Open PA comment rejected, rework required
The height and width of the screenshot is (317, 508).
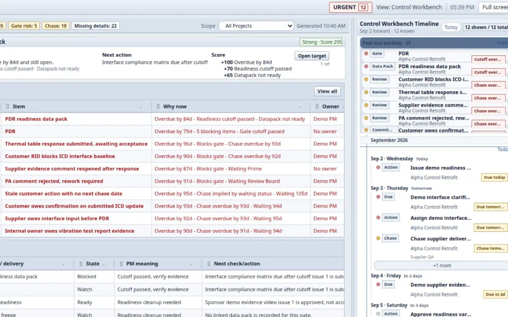point(54,181)
